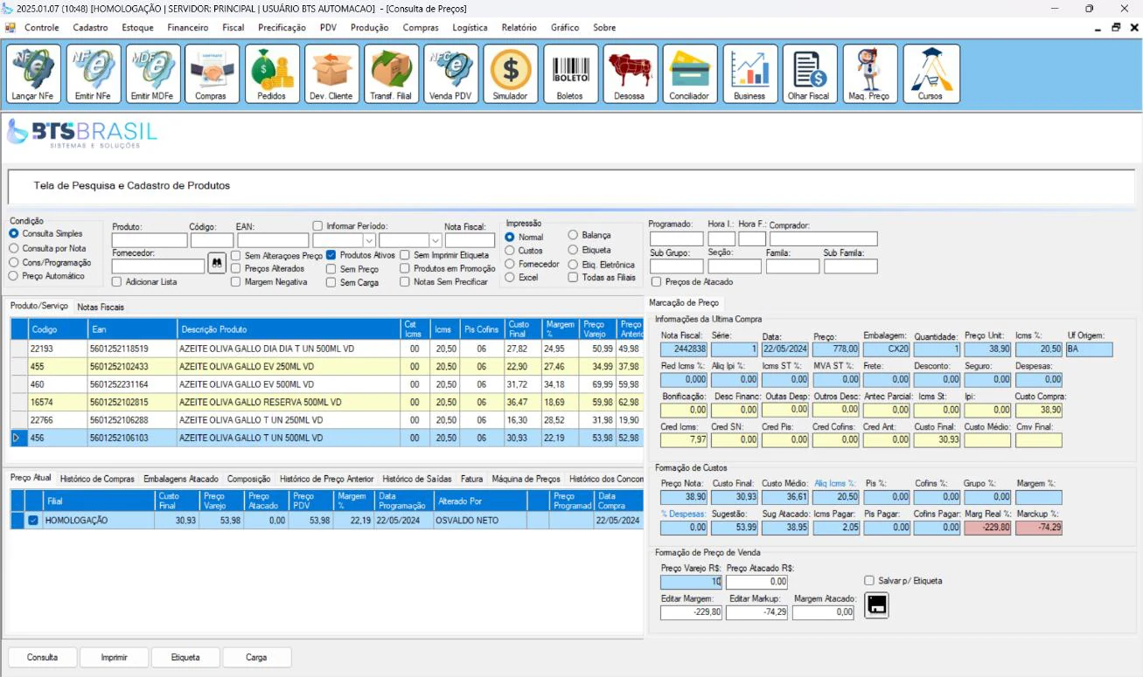Switch to the Notas Fiscais tab
Viewport: 1143px width, 677px height.
click(x=101, y=307)
